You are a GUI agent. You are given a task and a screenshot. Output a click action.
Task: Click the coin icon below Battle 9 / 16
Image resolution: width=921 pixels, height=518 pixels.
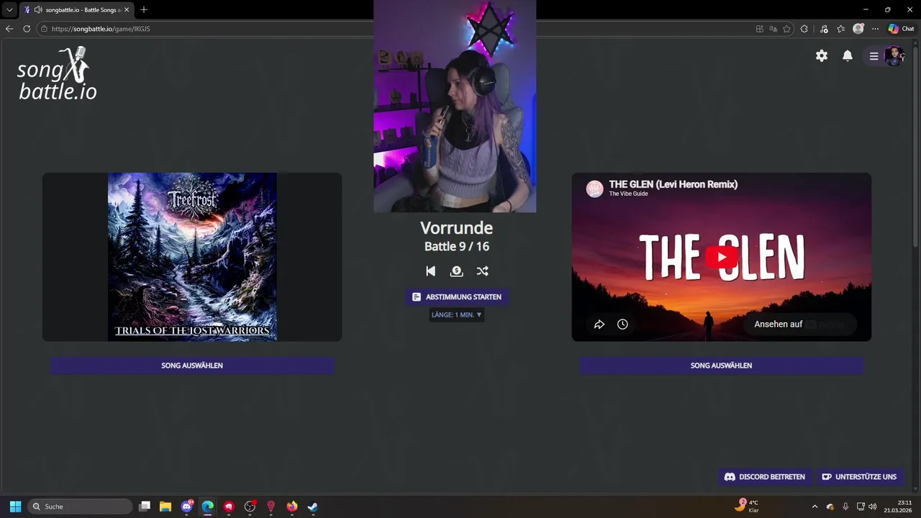coord(456,271)
